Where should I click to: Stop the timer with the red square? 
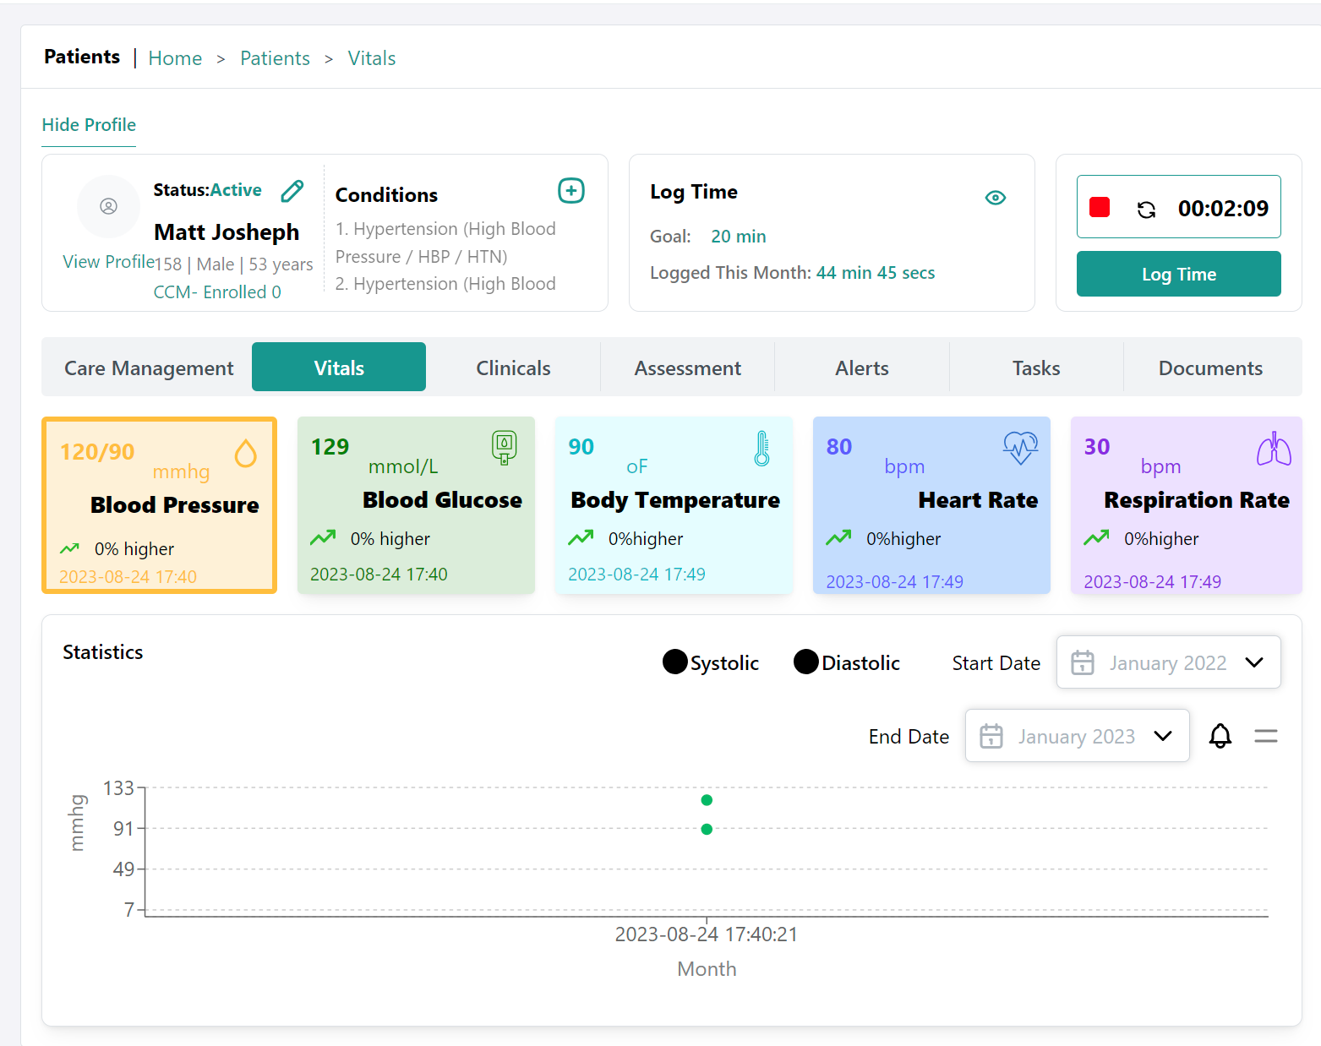click(x=1099, y=208)
